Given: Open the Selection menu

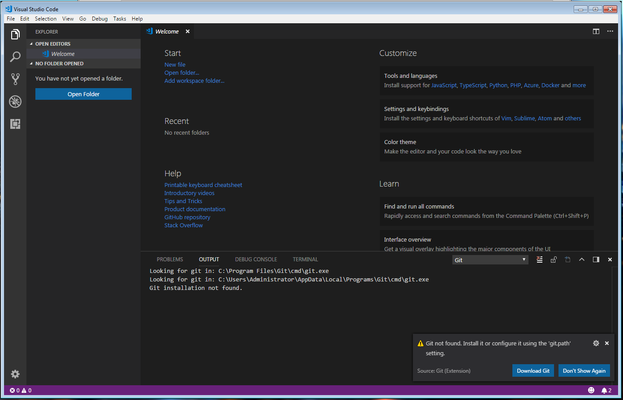Looking at the screenshot, I should click(46, 19).
